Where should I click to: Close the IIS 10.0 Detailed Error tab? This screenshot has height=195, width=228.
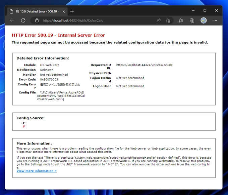[x=64, y=11]
